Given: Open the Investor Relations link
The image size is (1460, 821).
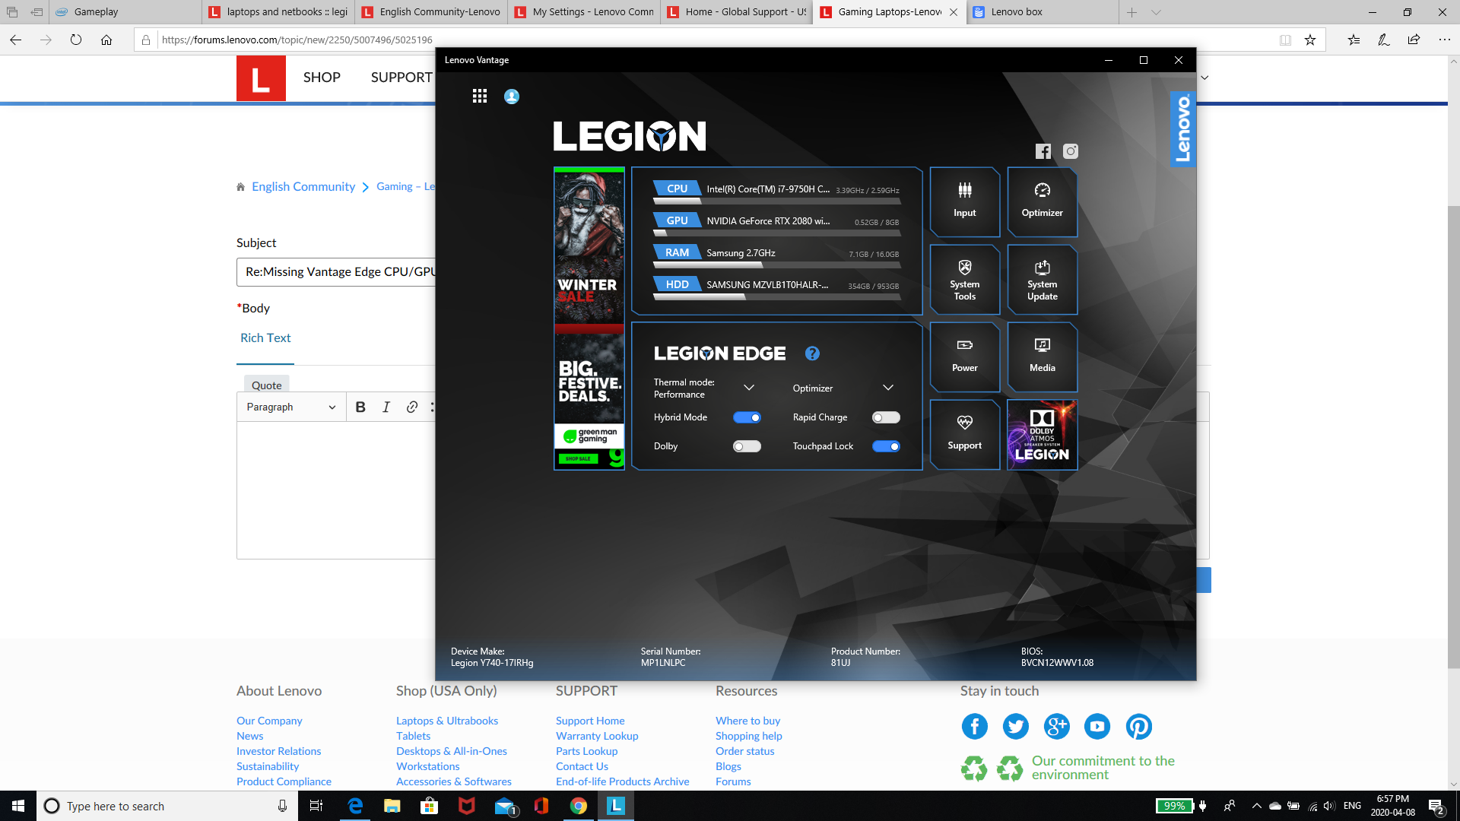Looking at the screenshot, I should (278, 751).
